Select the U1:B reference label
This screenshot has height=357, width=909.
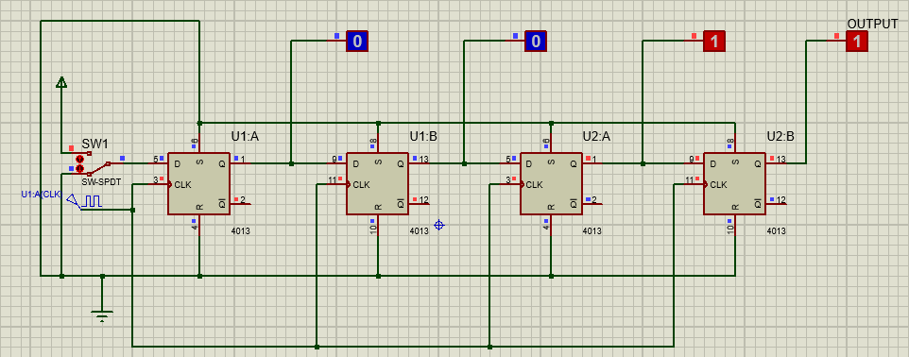click(423, 136)
